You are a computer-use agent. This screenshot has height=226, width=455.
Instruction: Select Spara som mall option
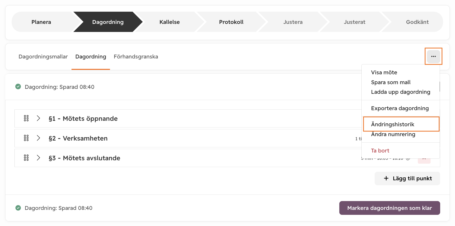pos(391,82)
